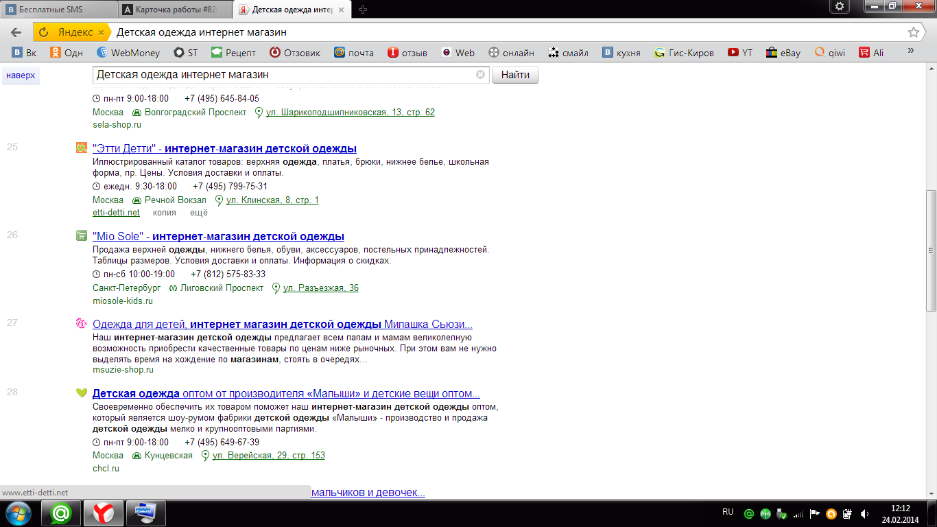
Task: Open the отзыв bookmark
Action: 407,52
